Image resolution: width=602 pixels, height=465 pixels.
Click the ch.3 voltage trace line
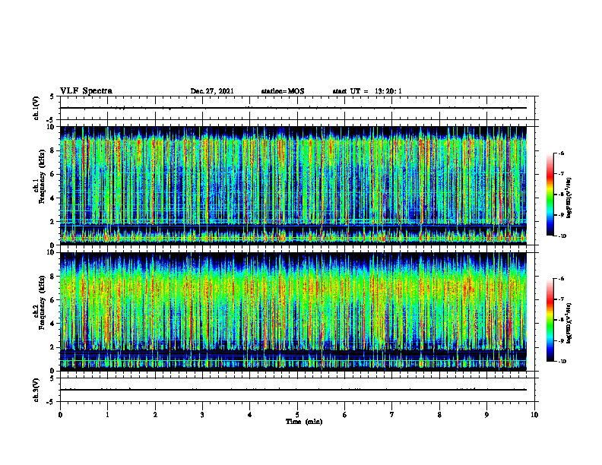(293, 390)
